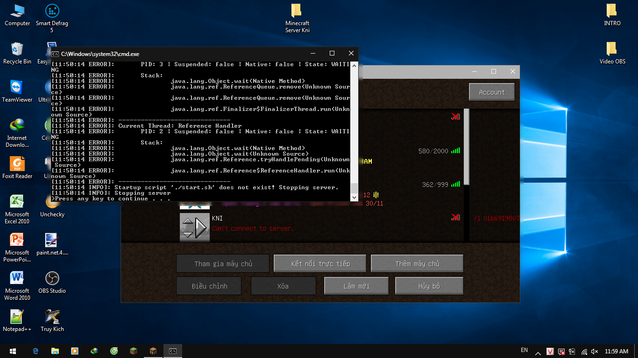
Task: Switch to the Minecraft grass block taskbar app
Action: click(134, 351)
